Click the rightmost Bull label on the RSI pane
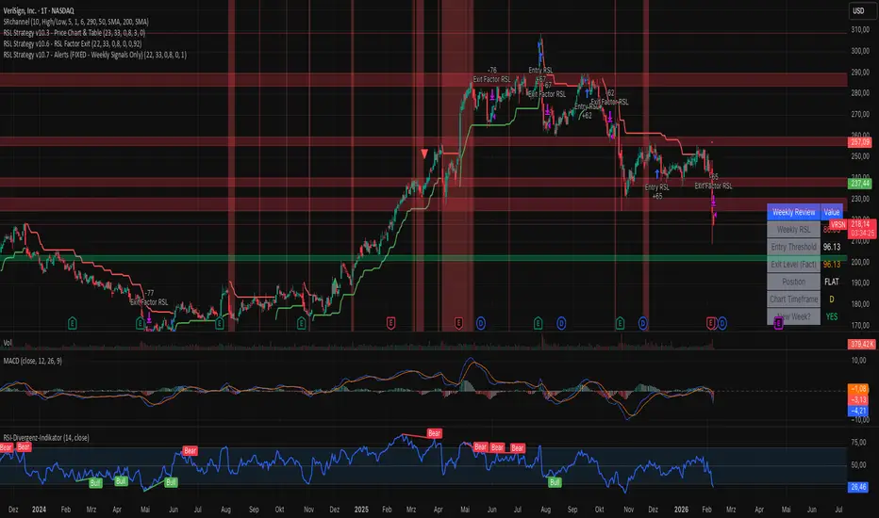 (555, 482)
